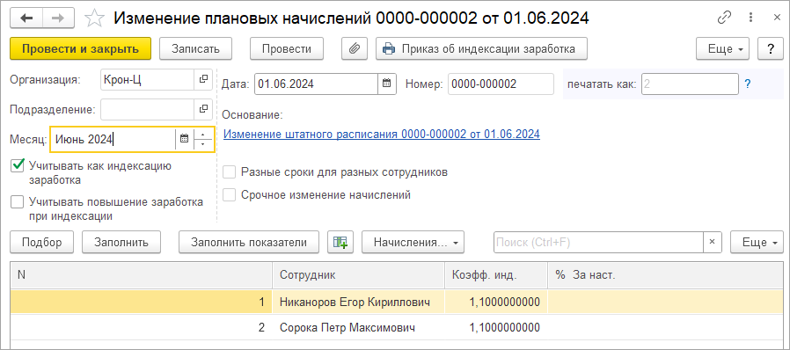Click coefficient 1,1000000000 for Никаноров

(496, 303)
